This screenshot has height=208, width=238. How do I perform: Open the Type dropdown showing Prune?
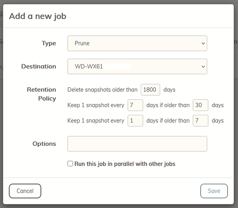pos(137,43)
